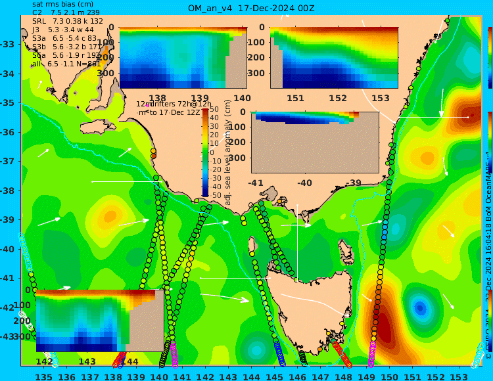Screen dimensions: 493x381
Task: Click the blue cold eddy near 151E 42S
Action: (421, 307)
